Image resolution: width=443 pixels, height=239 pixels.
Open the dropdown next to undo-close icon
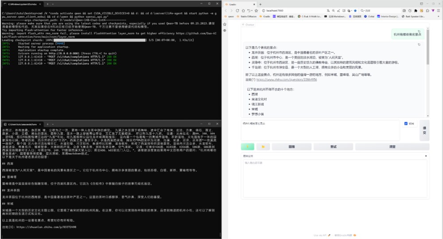pyautogui.click(x=252, y=11)
